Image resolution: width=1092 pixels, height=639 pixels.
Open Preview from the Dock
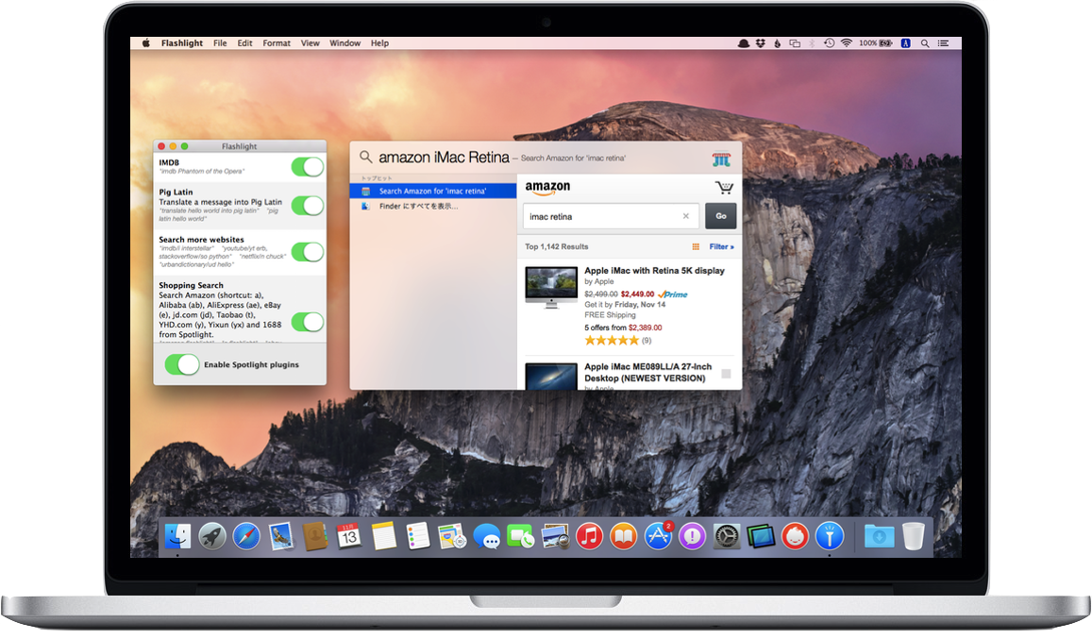555,536
